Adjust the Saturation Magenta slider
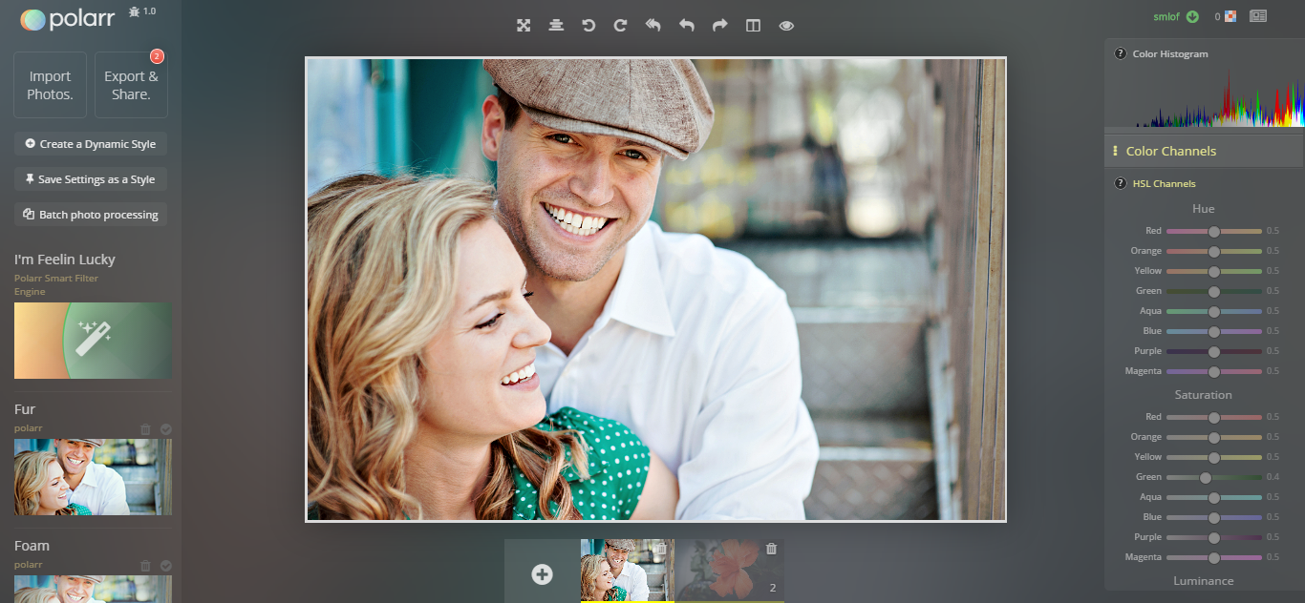This screenshot has width=1305, height=603. point(1214,557)
